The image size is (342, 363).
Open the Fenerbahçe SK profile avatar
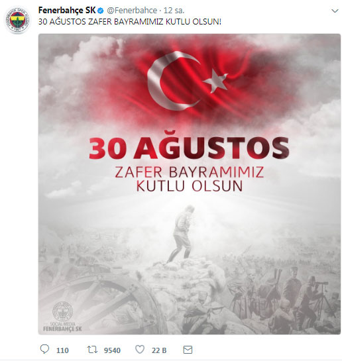(x=18, y=20)
